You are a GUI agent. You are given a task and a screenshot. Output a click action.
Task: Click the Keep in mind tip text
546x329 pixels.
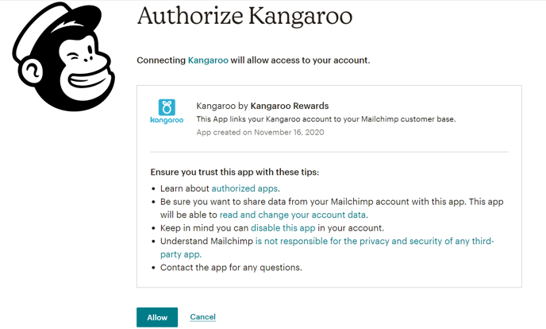[x=271, y=228]
